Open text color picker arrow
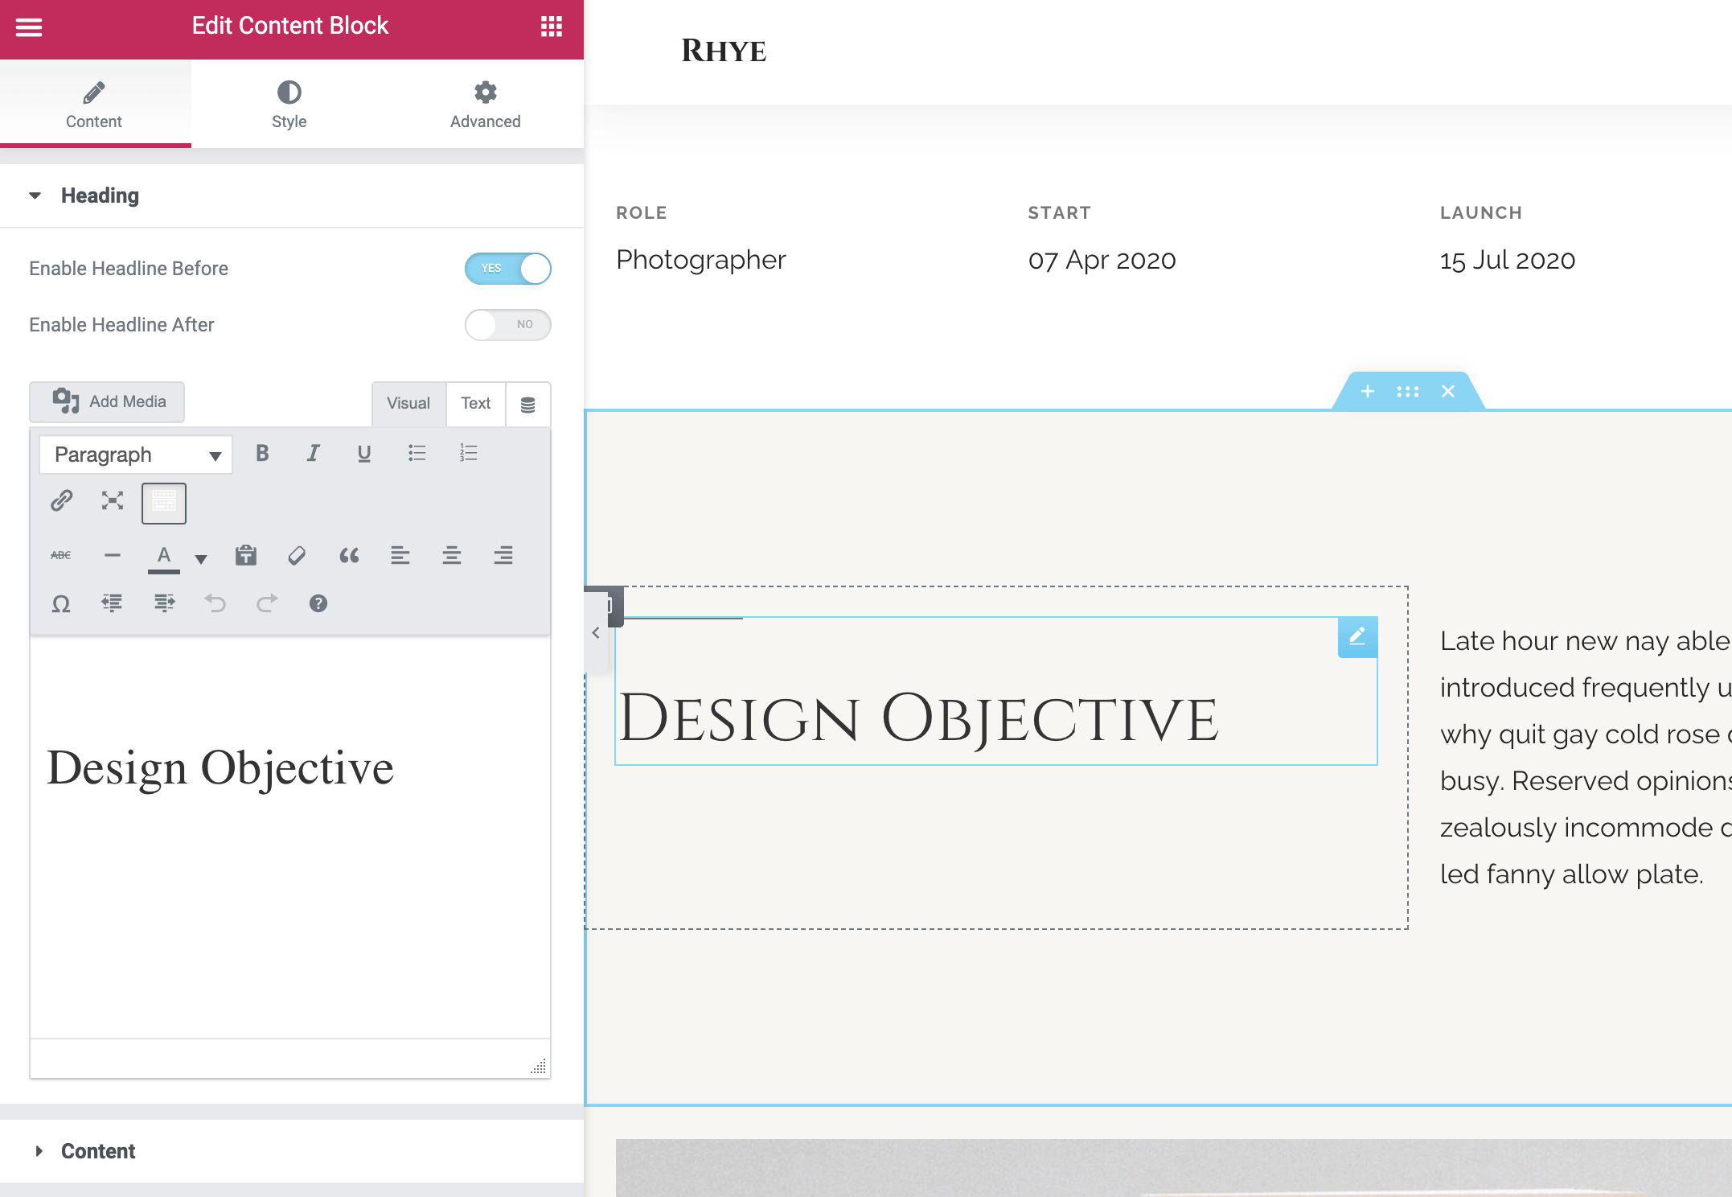This screenshot has width=1732, height=1197. (x=201, y=558)
